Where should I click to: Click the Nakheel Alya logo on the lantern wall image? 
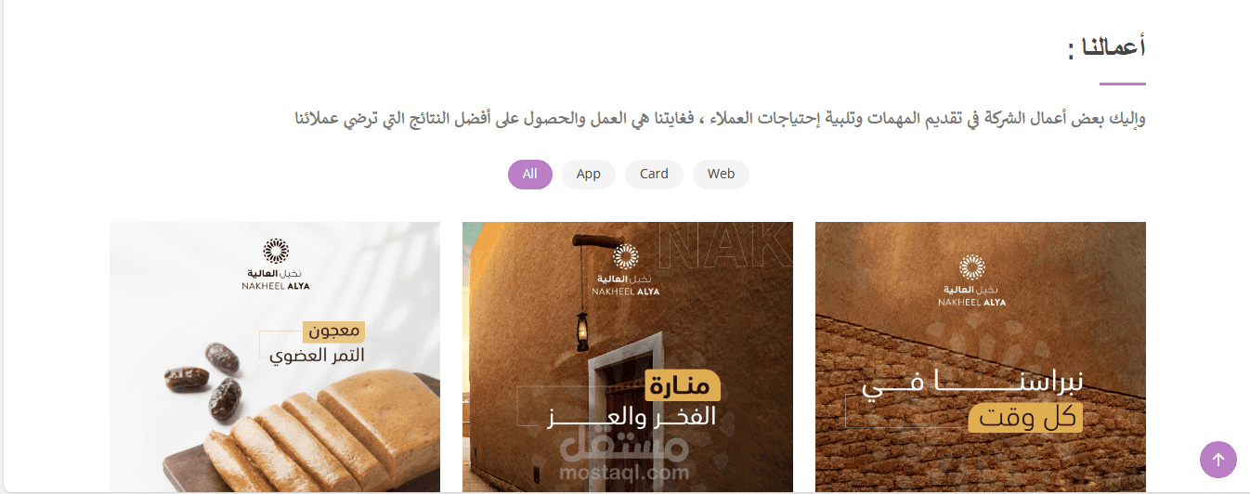[626, 270]
